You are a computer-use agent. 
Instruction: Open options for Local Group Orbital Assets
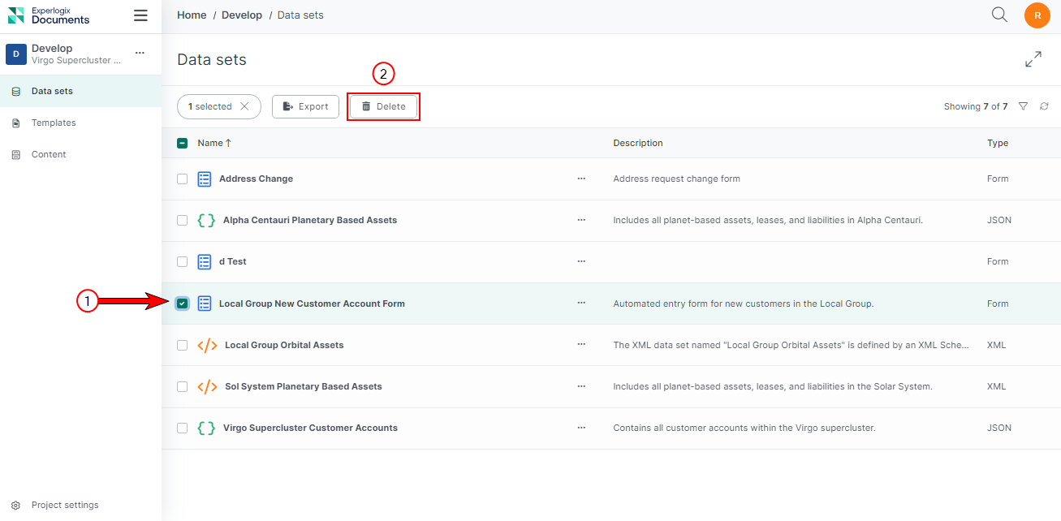(581, 345)
